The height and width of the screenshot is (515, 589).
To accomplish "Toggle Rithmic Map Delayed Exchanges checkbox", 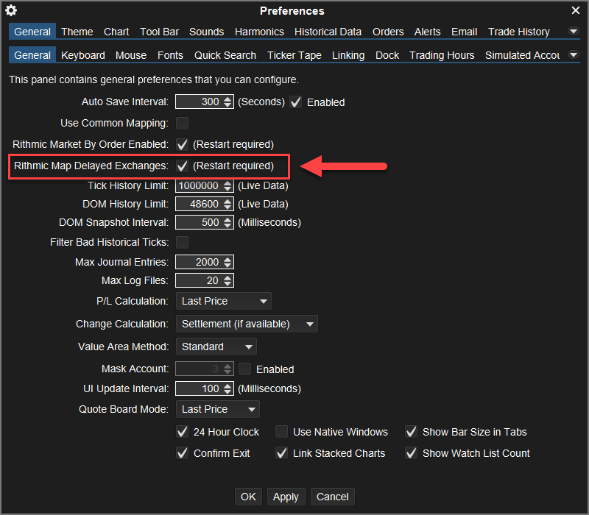I will (182, 166).
